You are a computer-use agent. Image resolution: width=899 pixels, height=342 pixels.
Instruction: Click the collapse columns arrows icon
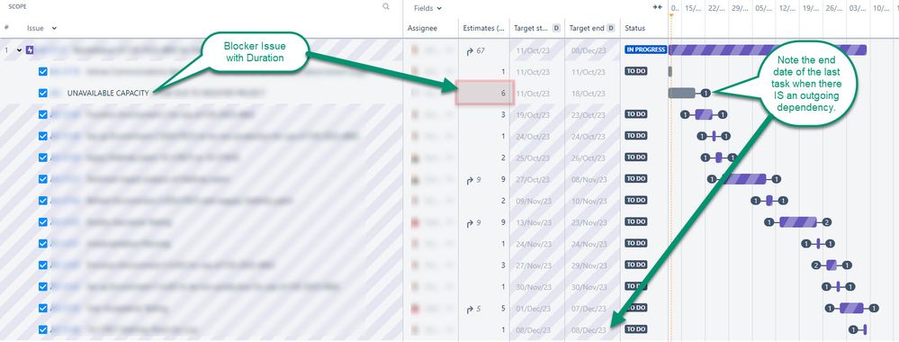[x=658, y=7]
